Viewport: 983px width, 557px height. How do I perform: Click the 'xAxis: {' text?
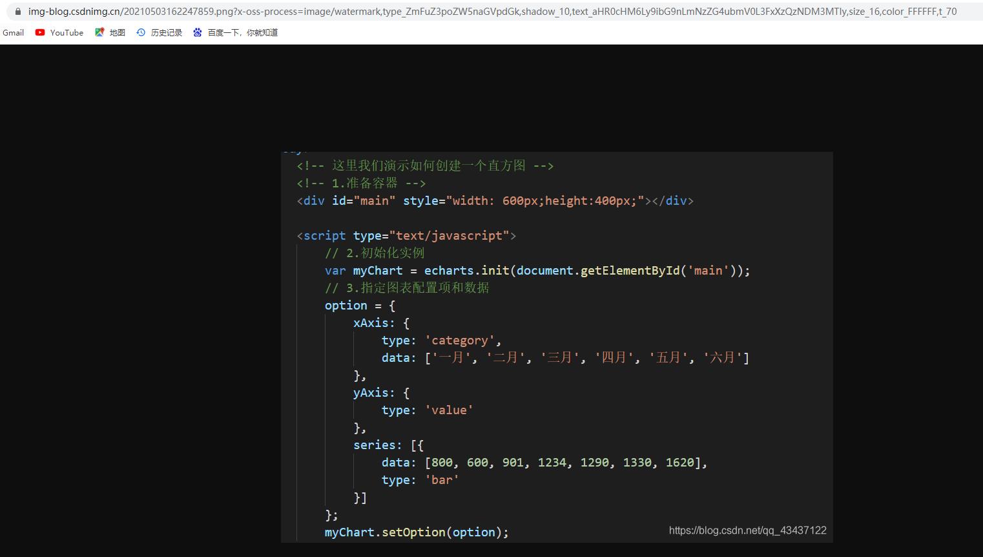[x=381, y=322]
